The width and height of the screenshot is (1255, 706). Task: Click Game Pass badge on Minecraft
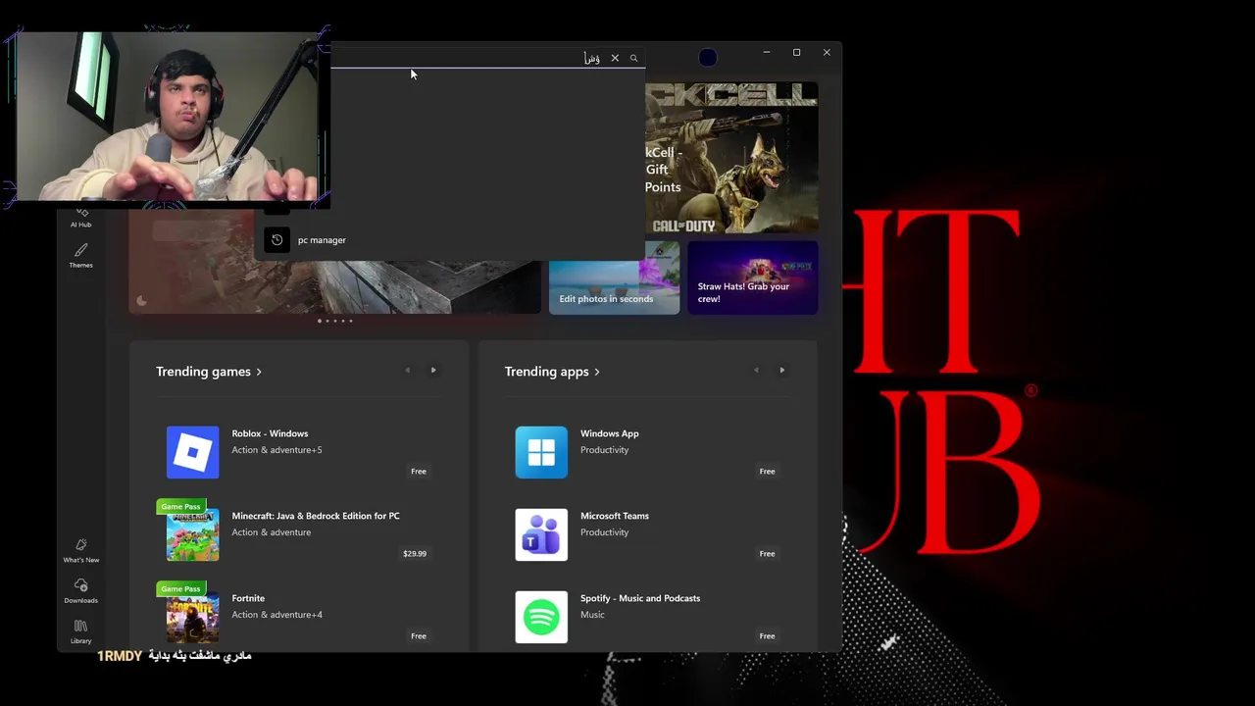[180, 507]
